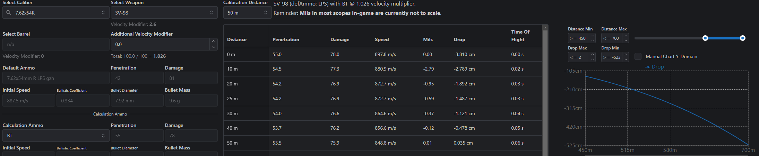The height and width of the screenshot is (156, 759).
Task: Click the Penetration column header
Action: pyautogui.click(x=286, y=39)
